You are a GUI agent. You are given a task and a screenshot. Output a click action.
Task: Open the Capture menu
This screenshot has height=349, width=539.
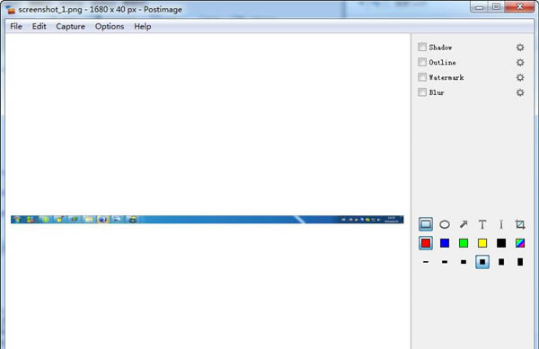pyautogui.click(x=70, y=26)
